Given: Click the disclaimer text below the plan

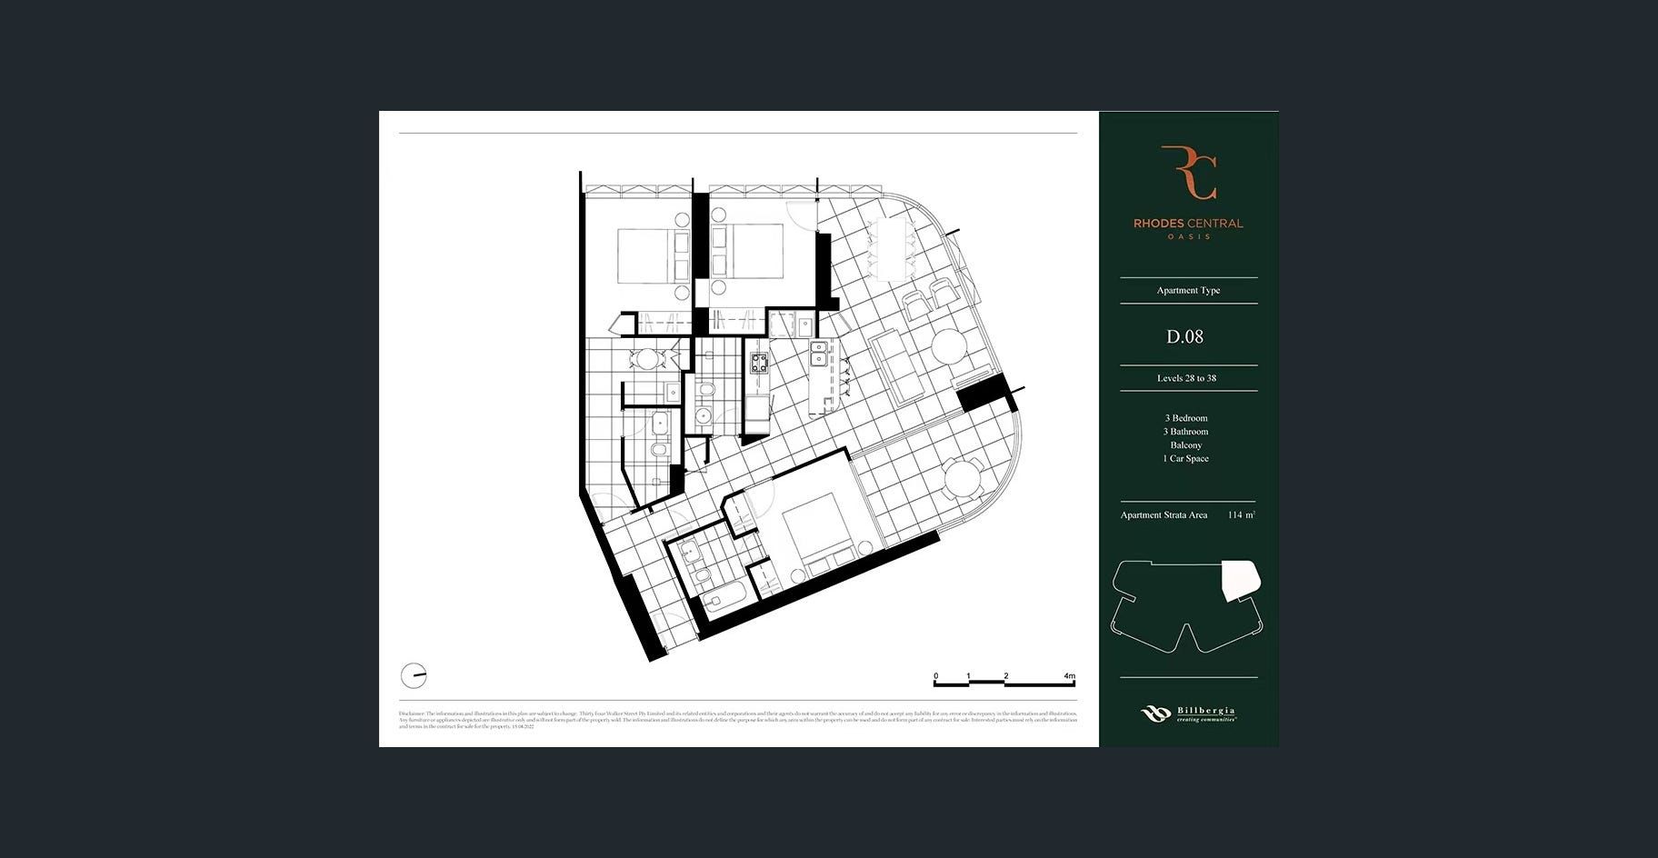Looking at the screenshot, I should click(737, 720).
